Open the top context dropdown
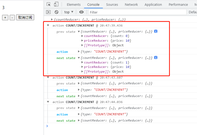 click(69, 12)
